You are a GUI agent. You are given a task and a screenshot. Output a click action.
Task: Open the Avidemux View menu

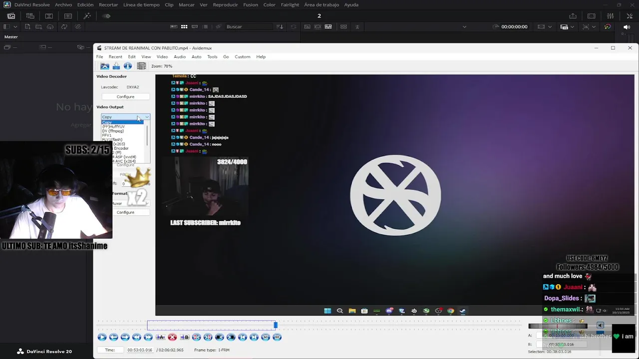click(x=146, y=57)
